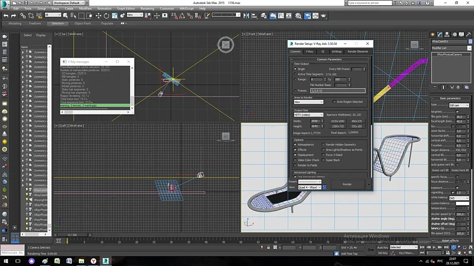Choose the 1280x720 preset size button
474x266 pixels.
337,127
